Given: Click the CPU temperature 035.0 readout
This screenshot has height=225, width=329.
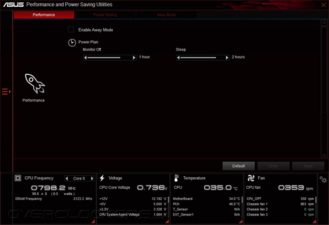Looking at the screenshot, I should pyautogui.click(x=221, y=188).
